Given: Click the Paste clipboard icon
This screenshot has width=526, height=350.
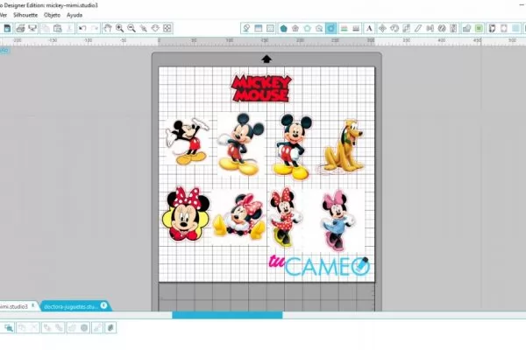Looking at the screenshot, I should (58, 29).
